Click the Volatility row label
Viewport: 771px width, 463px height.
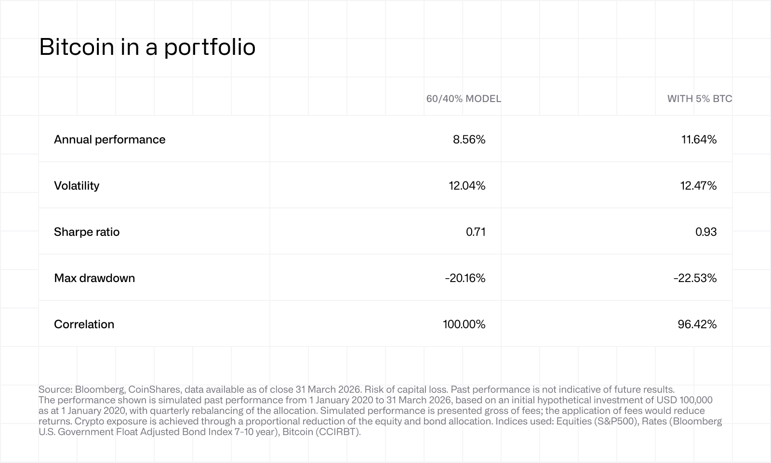pos(77,186)
